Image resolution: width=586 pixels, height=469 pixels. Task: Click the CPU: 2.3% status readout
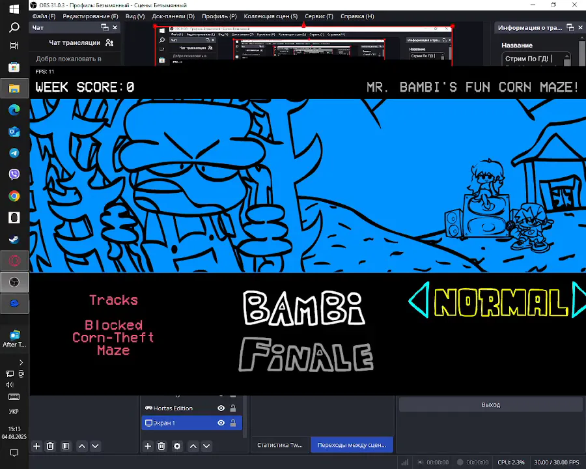(511, 462)
